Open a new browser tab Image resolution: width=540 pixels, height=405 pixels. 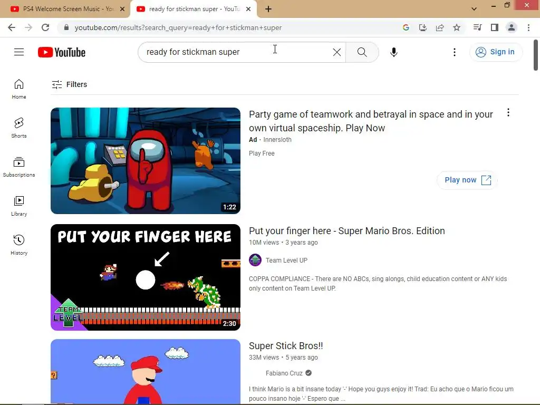coord(268,9)
